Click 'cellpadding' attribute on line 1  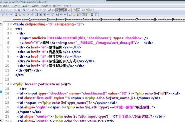click(35, 24)
